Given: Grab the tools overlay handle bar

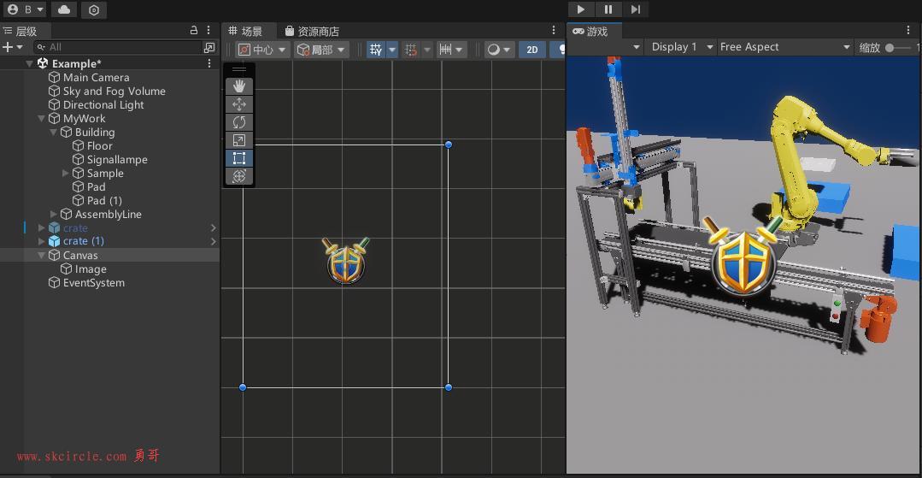Looking at the screenshot, I should 239,69.
